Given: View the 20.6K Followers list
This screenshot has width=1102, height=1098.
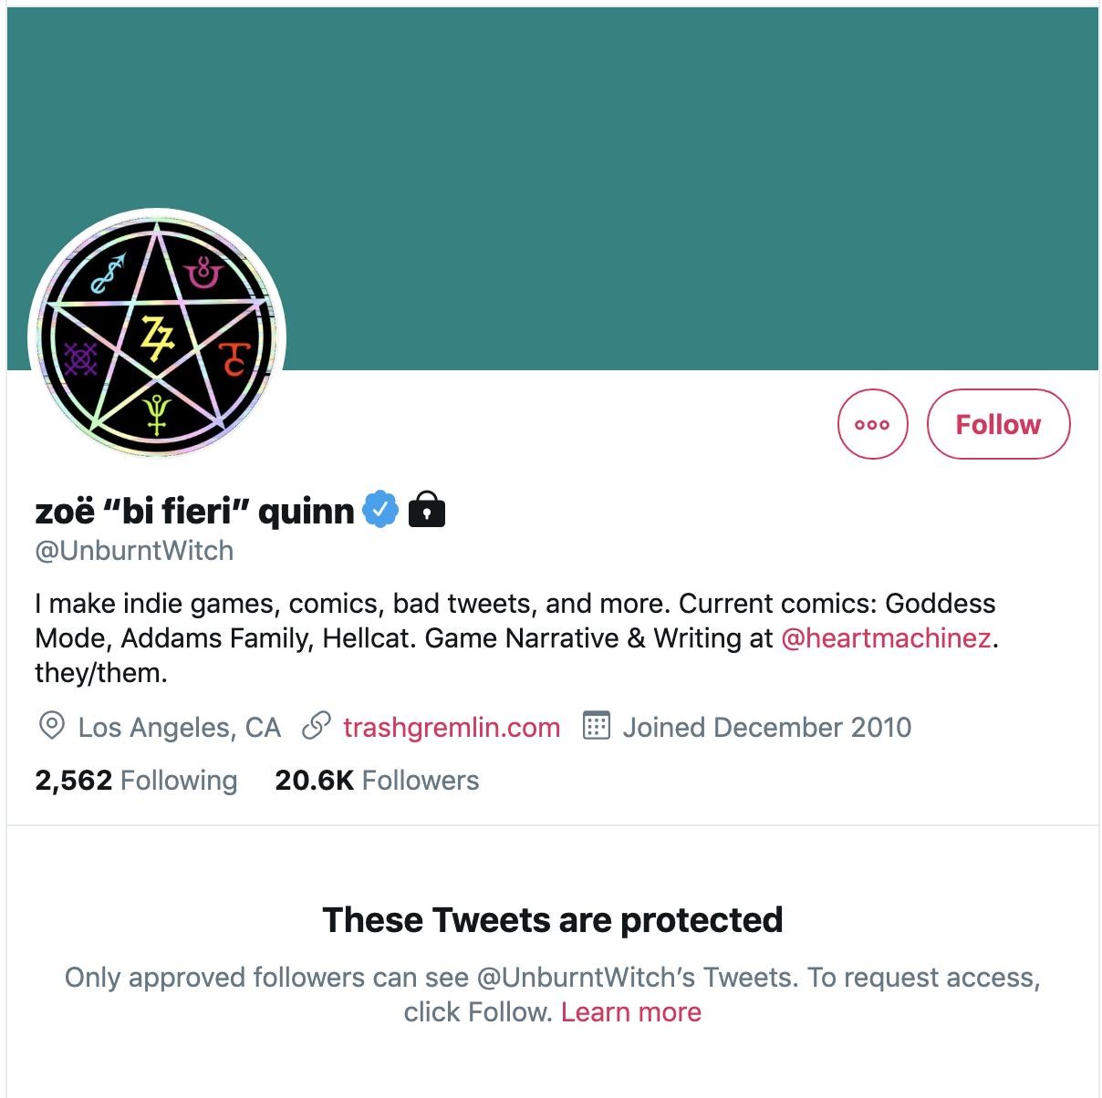Looking at the screenshot, I should tap(377, 781).
